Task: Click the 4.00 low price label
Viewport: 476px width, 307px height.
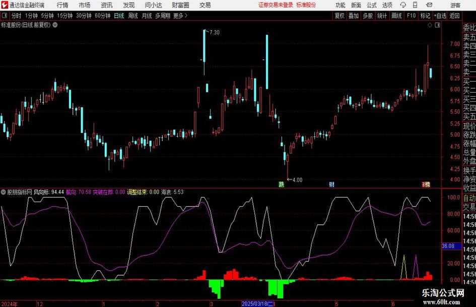Action: click(297, 180)
